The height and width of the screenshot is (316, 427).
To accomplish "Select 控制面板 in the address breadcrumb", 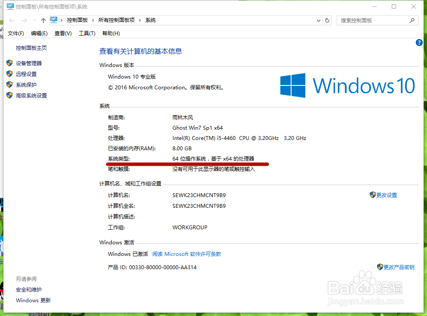I will 77,20.
